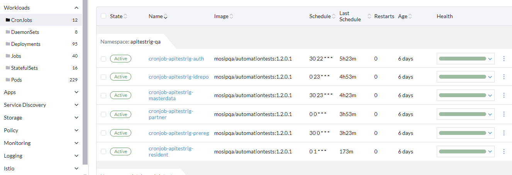Click the health bar of cronjob-apitestrig-prereg
This screenshot has width=512, height=175.
[462, 133]
